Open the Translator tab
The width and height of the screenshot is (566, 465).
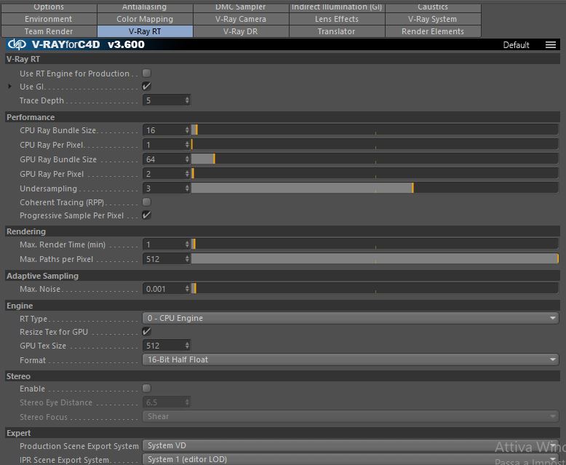pyautogui.click(x=337, y=31)
